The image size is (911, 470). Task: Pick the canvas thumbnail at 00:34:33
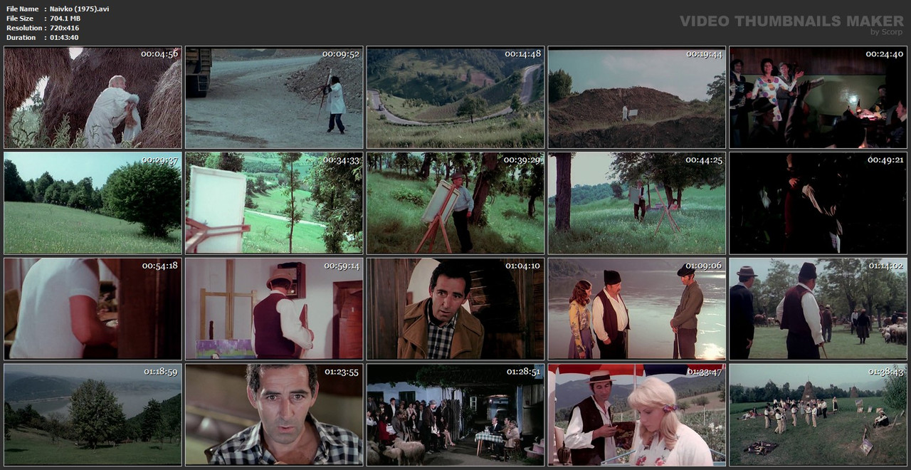point(274,203)
